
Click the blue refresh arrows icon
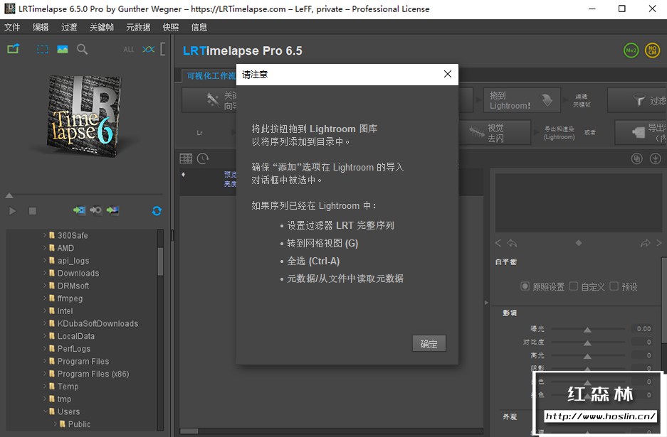click(x=157, y=210)
